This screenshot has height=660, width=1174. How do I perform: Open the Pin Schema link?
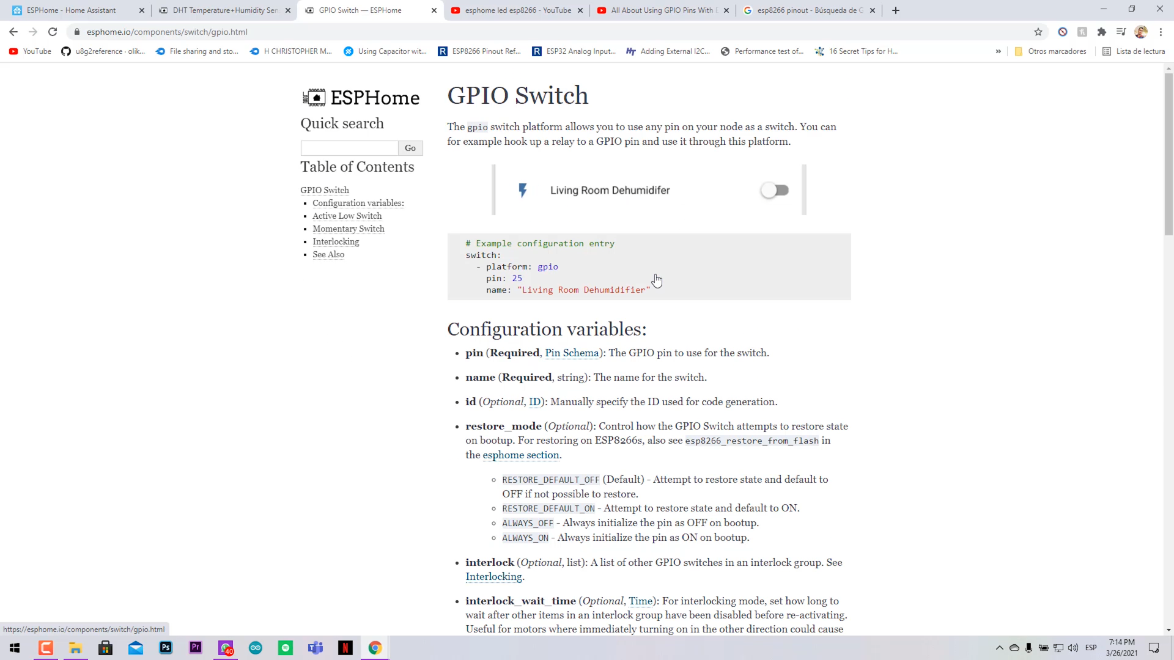(x=572, y=353)
